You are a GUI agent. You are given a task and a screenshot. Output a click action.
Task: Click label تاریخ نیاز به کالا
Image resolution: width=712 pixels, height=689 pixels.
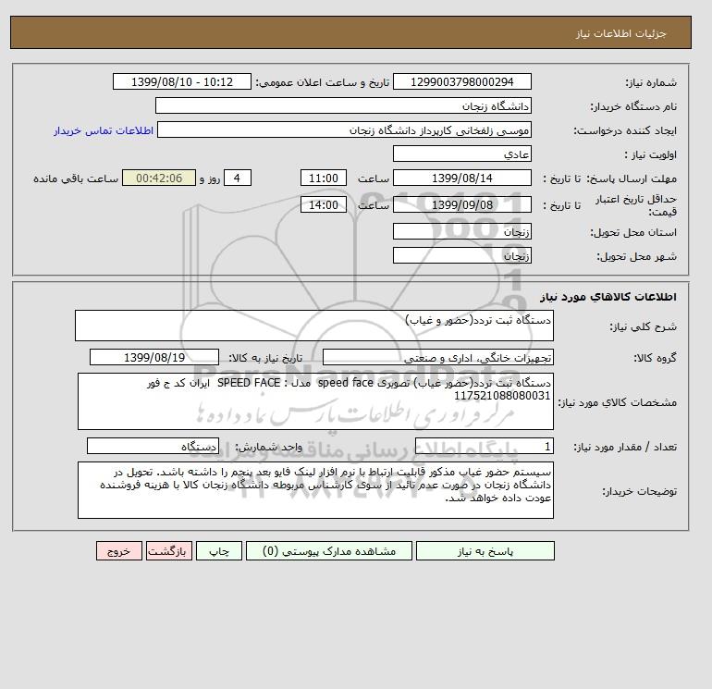[x=265, y=358]
